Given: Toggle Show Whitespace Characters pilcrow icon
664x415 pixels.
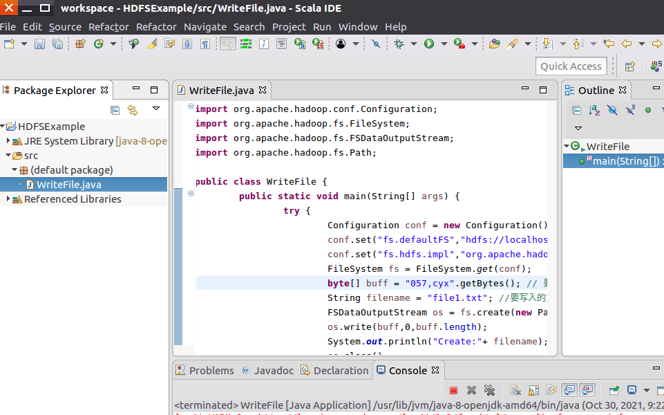Looking at the screenshot, I should pos(205,44).
